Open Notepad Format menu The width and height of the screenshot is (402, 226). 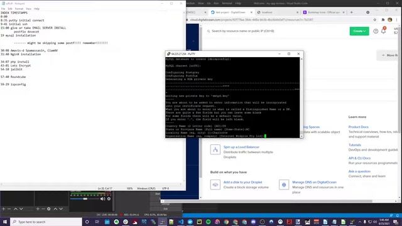pyautogui.click(x=19, y=9)
